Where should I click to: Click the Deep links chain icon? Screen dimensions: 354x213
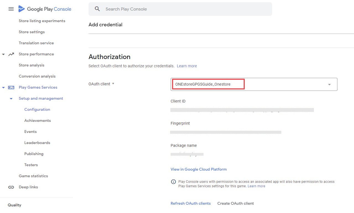(11, 187)
